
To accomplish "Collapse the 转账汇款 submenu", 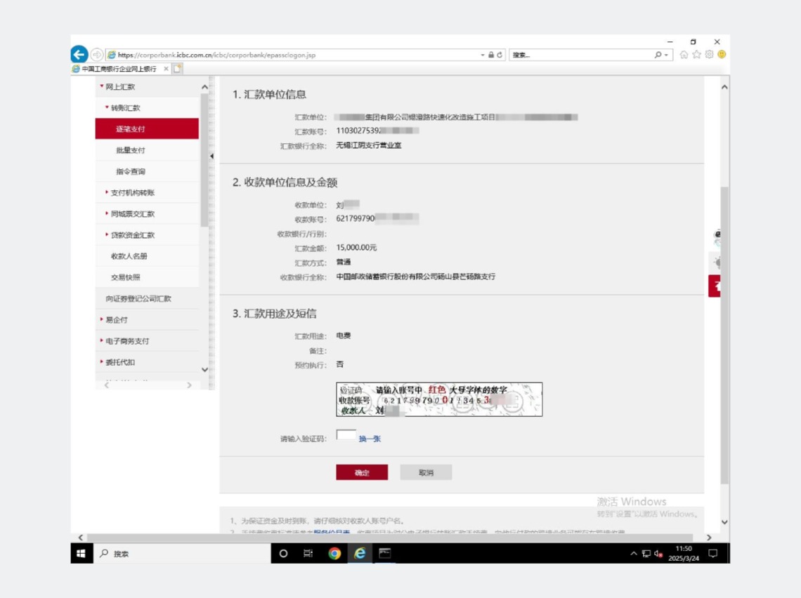I will point(125,107).
